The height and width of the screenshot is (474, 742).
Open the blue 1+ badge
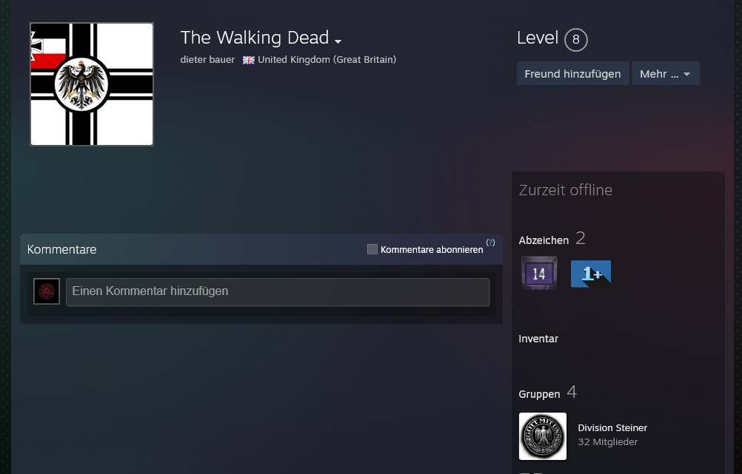click(590, 274)
